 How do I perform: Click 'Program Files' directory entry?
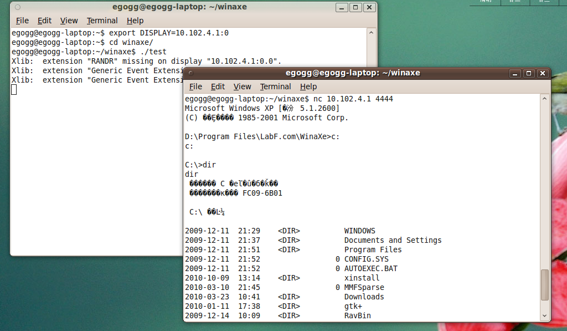373,249
